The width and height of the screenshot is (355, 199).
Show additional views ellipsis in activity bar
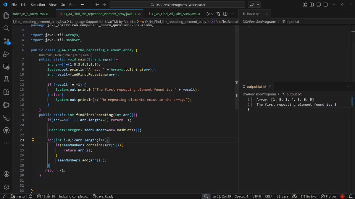(7, 143)
